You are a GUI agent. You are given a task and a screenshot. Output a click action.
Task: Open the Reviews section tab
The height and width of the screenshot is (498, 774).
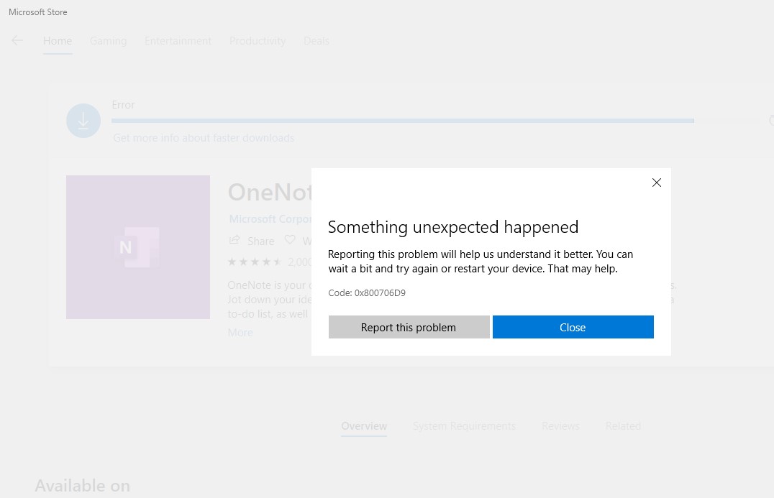coord(560,426)
